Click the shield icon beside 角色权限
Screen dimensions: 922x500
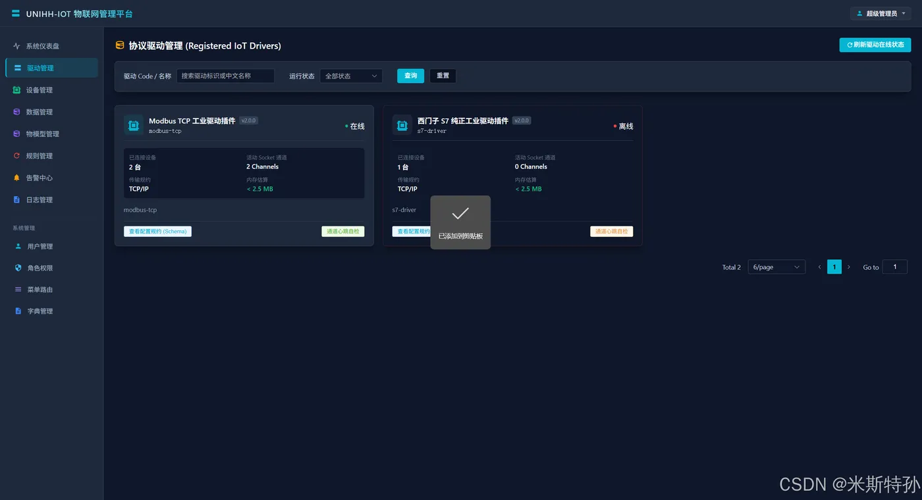click(18, 268)
